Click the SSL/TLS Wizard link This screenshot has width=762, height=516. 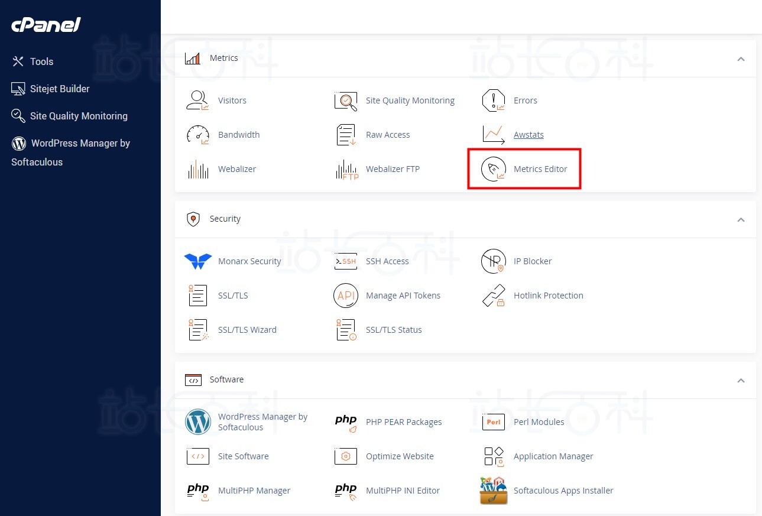pyautogui.click(x=247, y=330)
